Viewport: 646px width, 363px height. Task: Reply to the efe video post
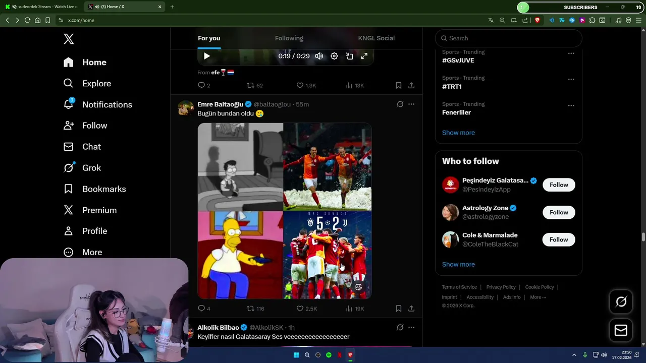point(203,85)
